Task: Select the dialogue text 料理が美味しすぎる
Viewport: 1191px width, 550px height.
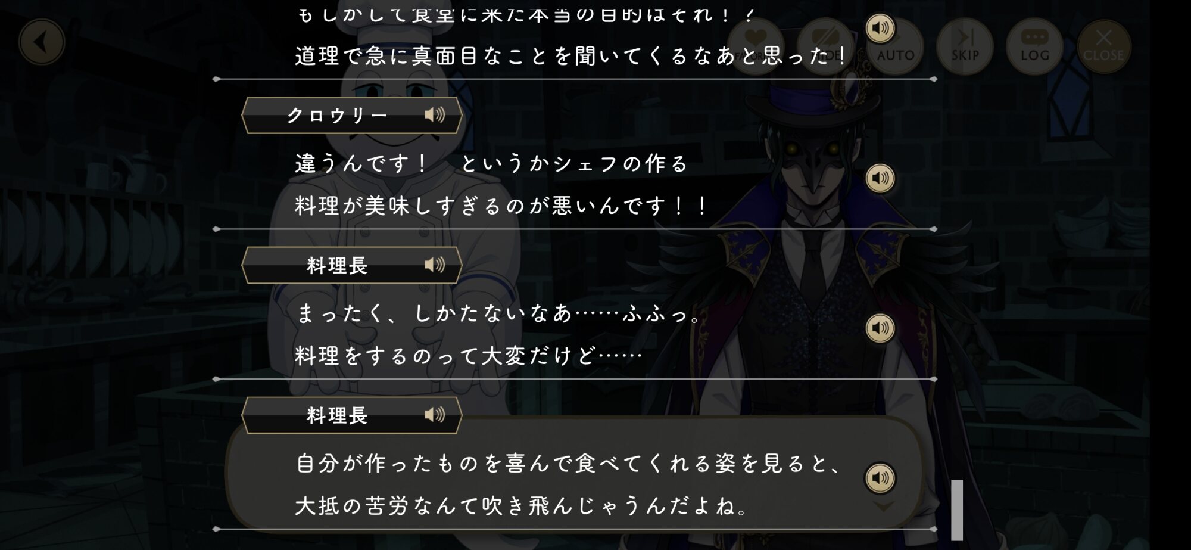Action: (500, 206)
